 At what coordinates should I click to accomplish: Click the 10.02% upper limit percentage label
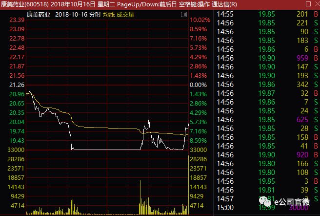[200, 20]
